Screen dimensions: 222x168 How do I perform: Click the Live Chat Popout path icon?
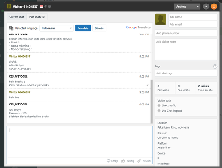coord(159,111)
